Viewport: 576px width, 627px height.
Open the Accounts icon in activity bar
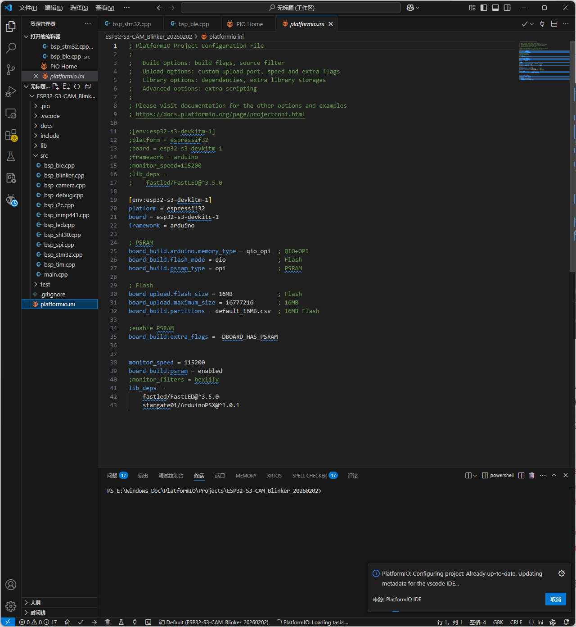pyautogui.click(x=11, y=585)
